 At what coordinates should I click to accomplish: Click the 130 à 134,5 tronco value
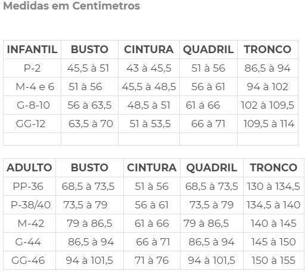(x=273, y=186)
